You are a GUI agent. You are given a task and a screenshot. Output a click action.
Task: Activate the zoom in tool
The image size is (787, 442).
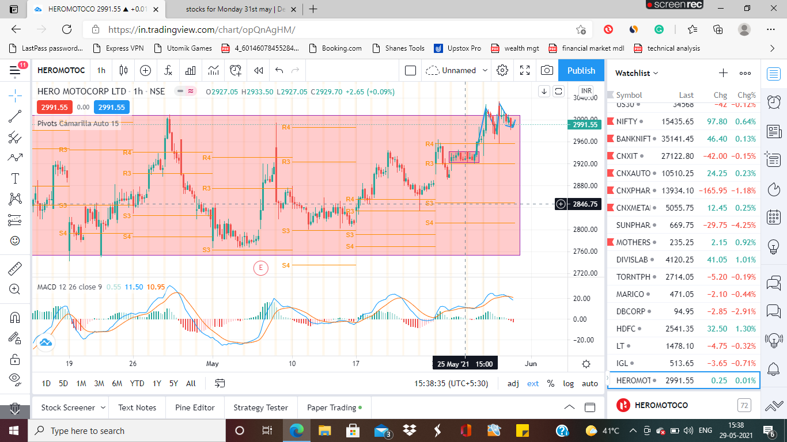pyautogui.click(x=15, y=289)
